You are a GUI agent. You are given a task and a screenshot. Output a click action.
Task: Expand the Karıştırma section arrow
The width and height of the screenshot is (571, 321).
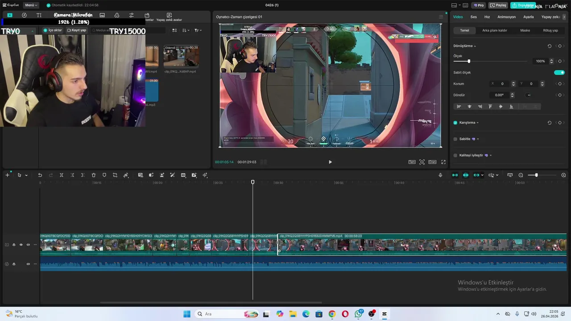point(478,123)
